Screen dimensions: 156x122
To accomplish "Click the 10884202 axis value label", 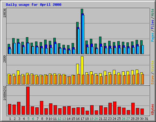I will coord(5,93).
